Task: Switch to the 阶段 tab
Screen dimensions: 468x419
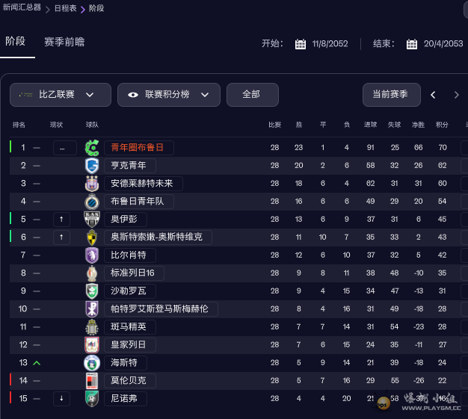Action: pos(16,42)
